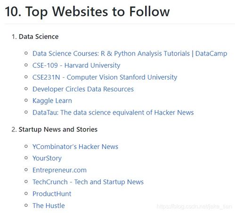Select the Data Science list heading
This screenshot has height=213, width=235.
[39, 37]
